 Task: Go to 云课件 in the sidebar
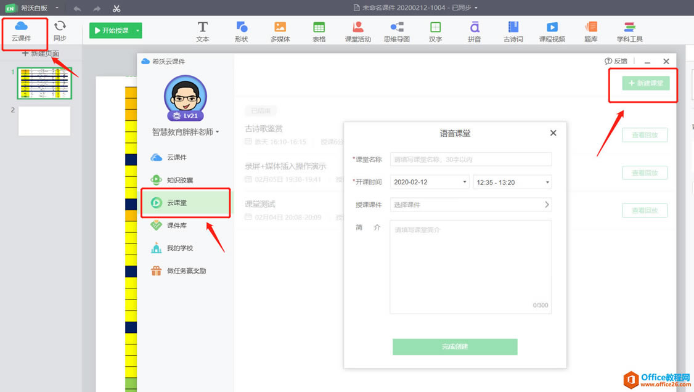click(x=186, y=157)
